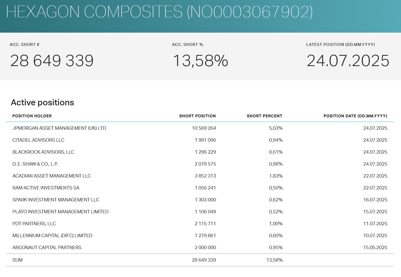Screen dimensions: 401x277
Task: Select the accumulated short number 28 649 339
Action: [52, 60]
